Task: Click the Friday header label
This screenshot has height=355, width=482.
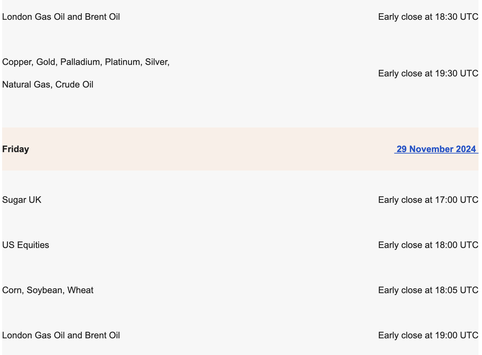Action: click(16, 149)
